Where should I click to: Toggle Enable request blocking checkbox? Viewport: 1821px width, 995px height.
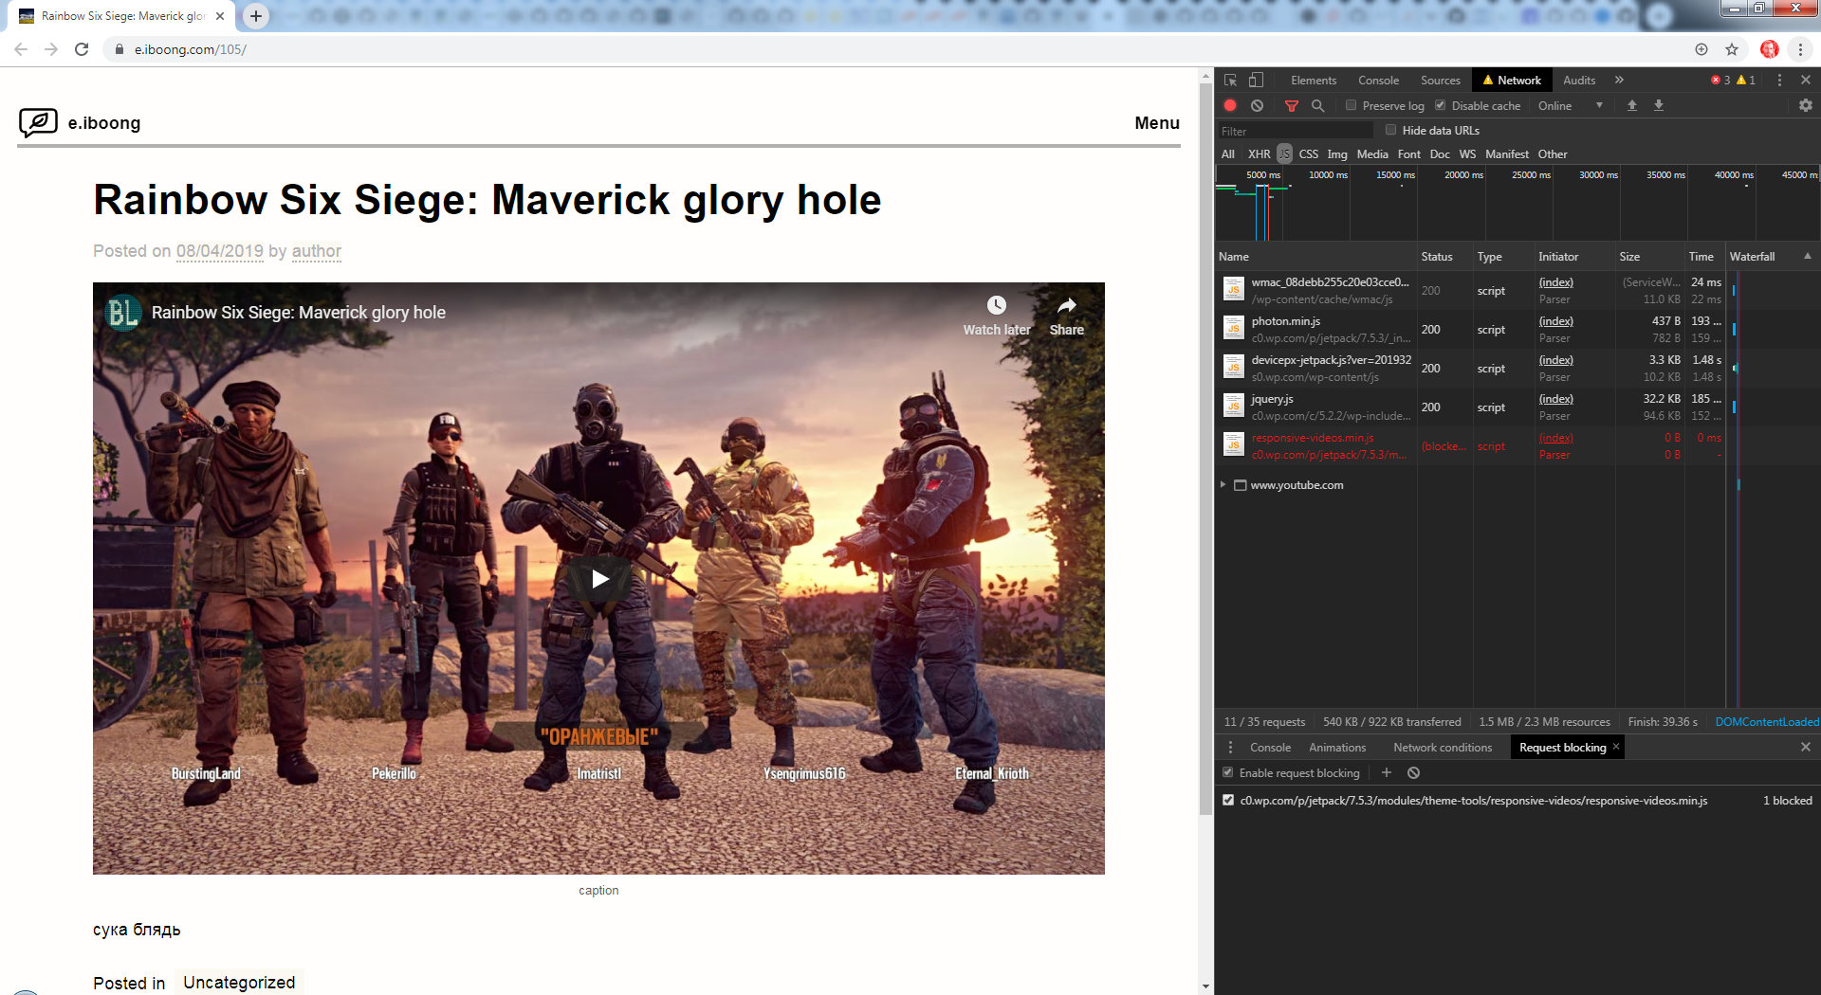1227,772
